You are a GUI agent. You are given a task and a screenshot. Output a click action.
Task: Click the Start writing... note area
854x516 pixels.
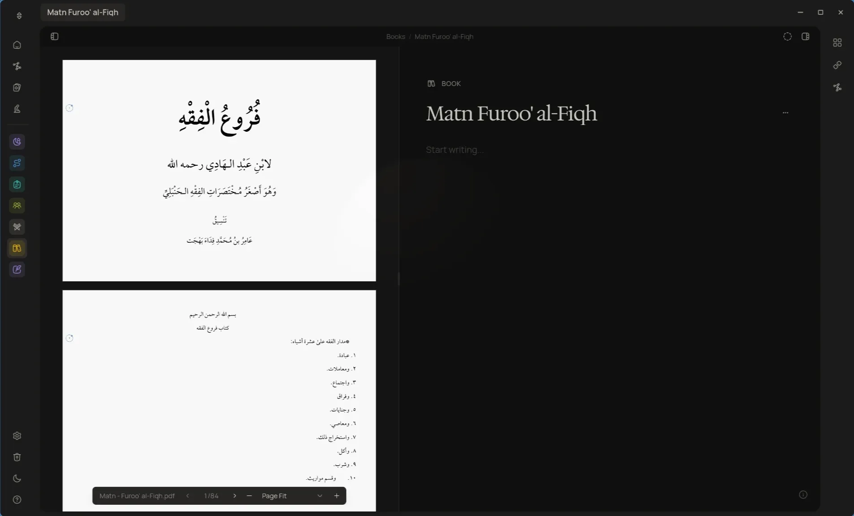pyautogui.click(x=455, y=150)
